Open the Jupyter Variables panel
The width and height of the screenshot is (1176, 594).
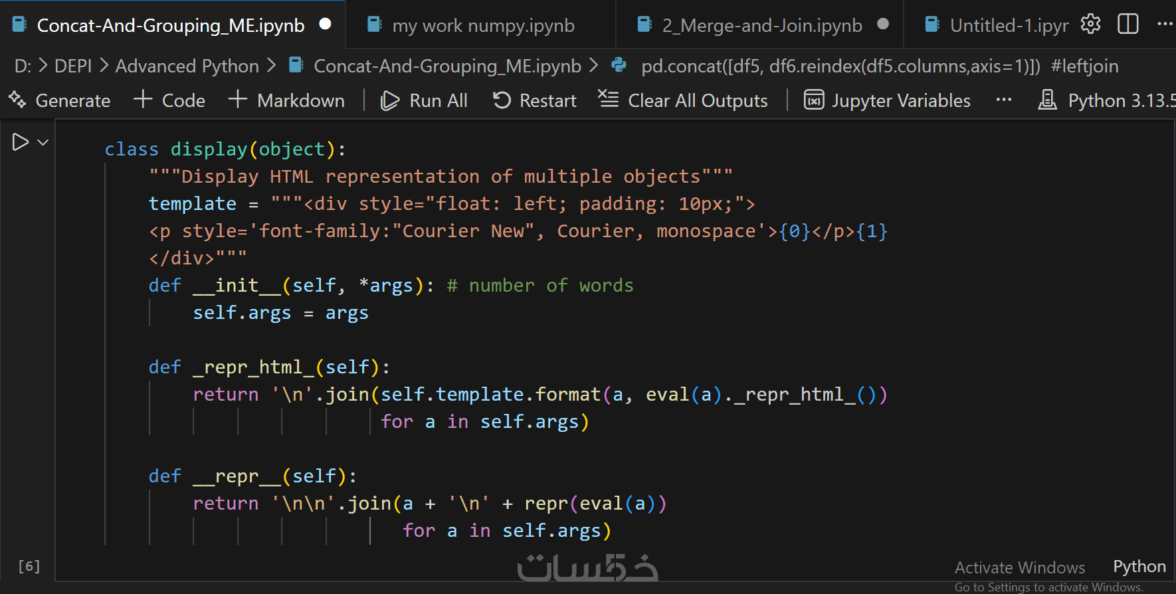coord(888,100)
